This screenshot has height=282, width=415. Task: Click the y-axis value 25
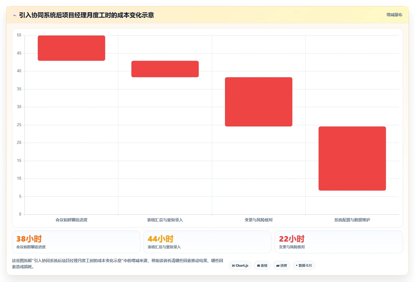click(x=19, y=125)
